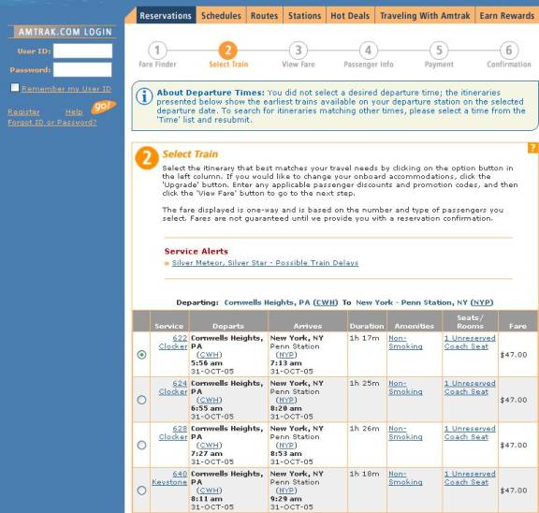The height and width of the screenshot is (513, 539).
Task: Click CWH link in the 5:56 am departure row
Action: [209, 355]
